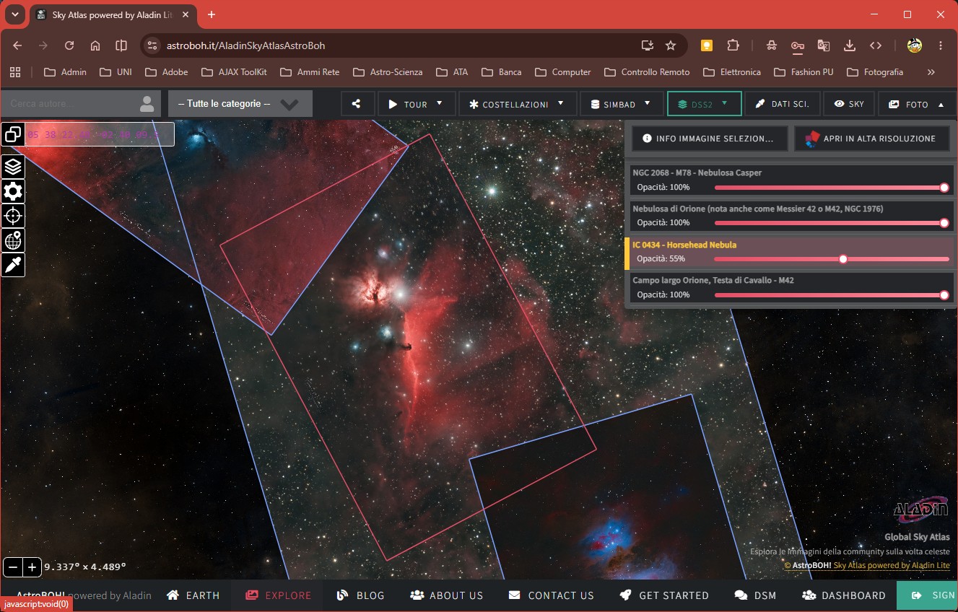Click the browser address bar URL
This screenshot has width=958, height=612.
click(246, 45)
